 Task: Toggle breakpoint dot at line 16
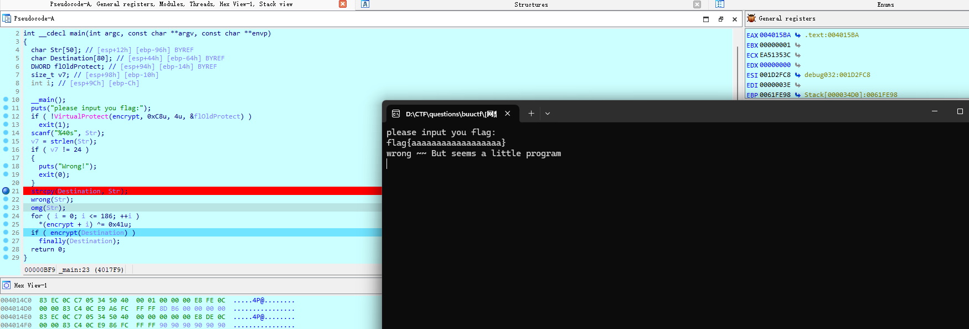tap(6, 150)
